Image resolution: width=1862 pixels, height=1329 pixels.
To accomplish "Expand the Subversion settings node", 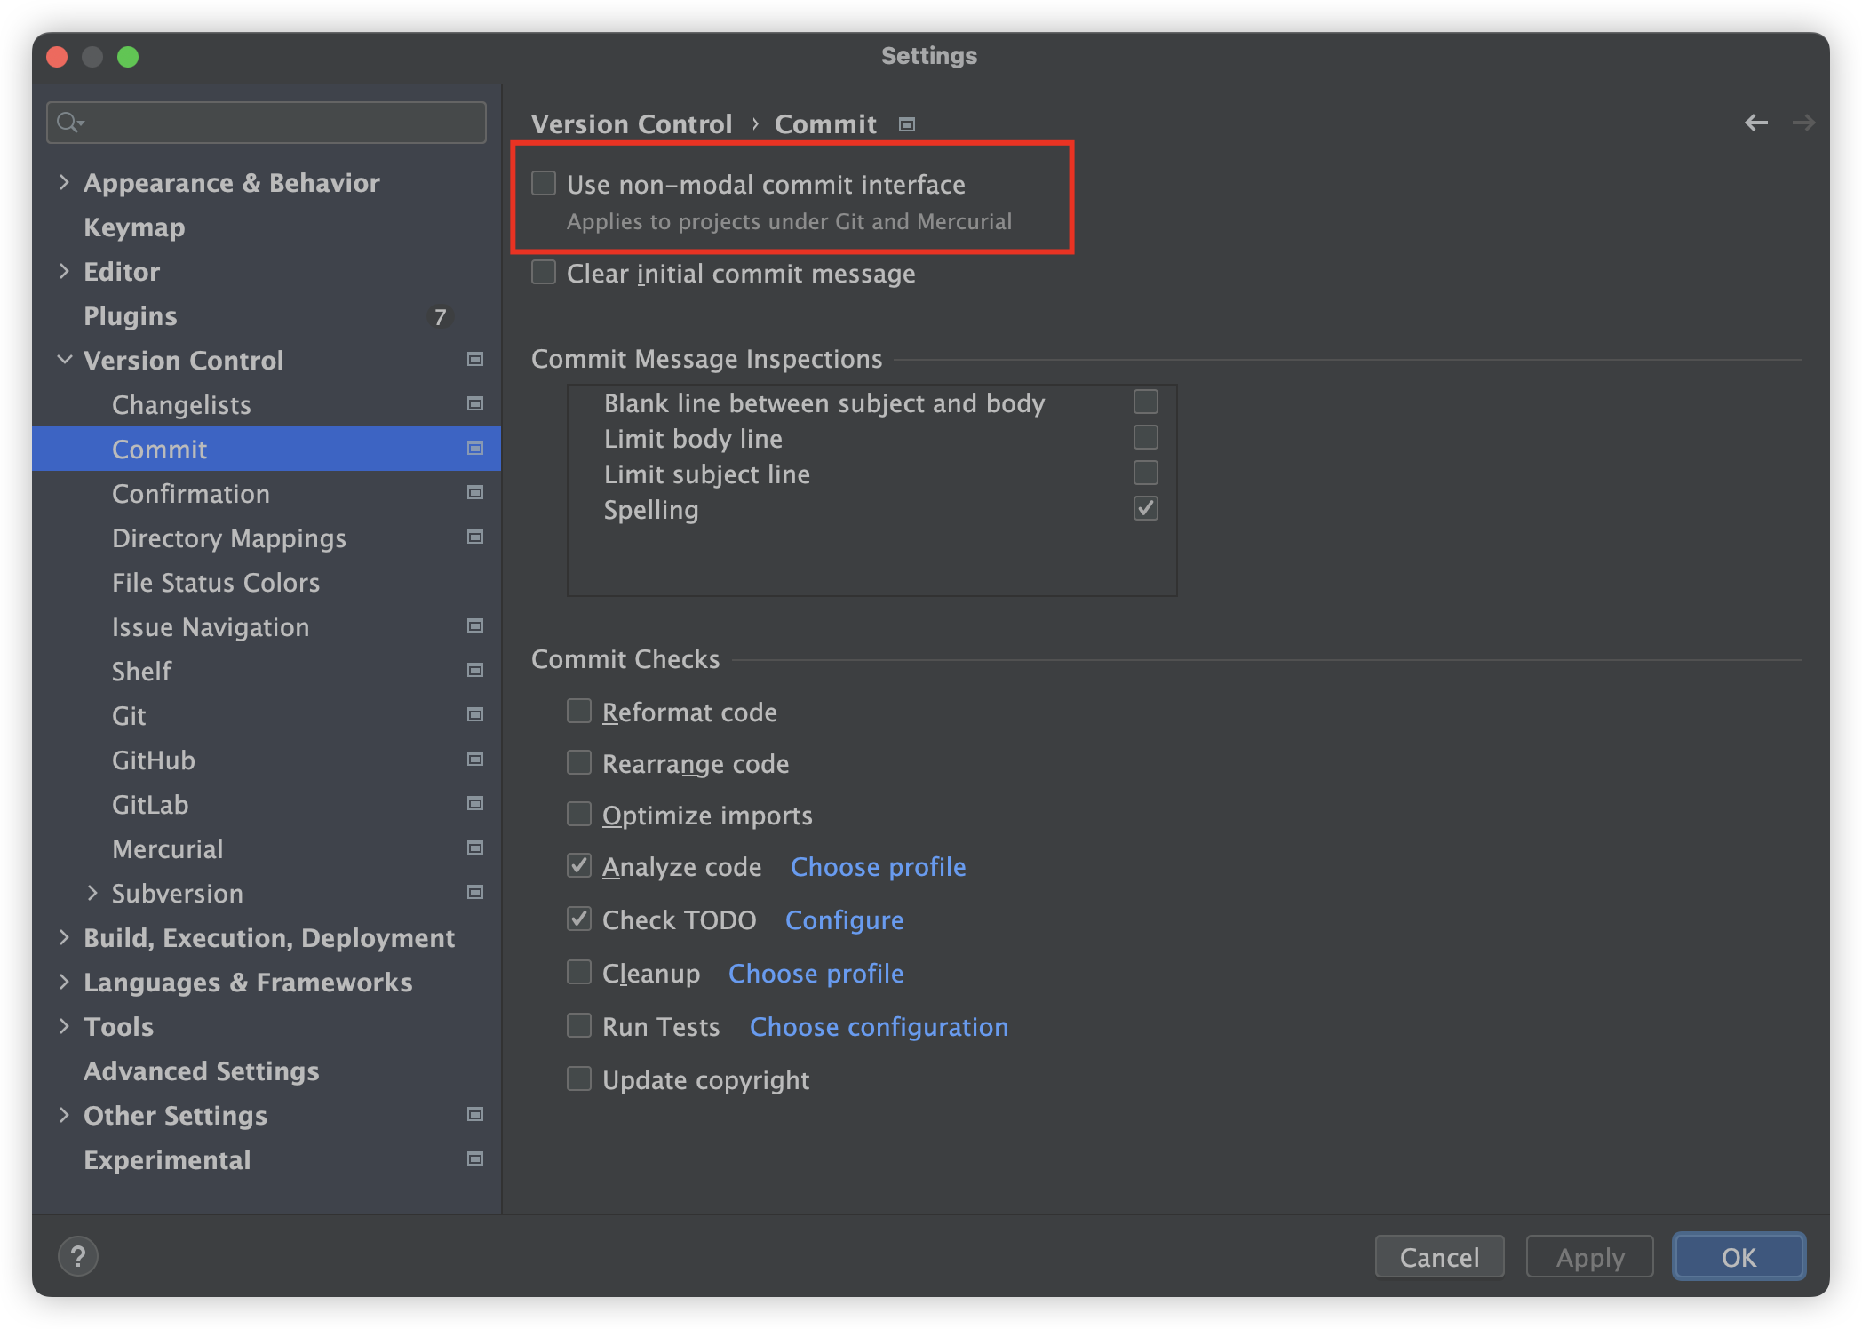I will (x=92, y=893).
